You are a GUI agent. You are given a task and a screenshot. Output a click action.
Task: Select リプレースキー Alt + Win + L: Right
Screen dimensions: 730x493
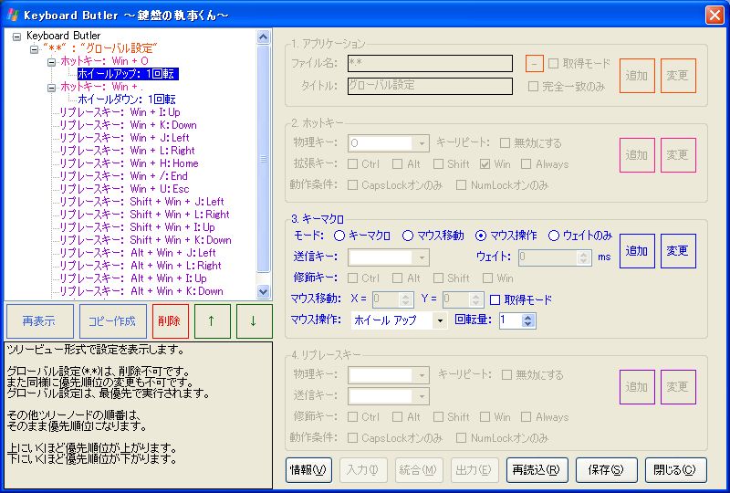coord(141,266)
